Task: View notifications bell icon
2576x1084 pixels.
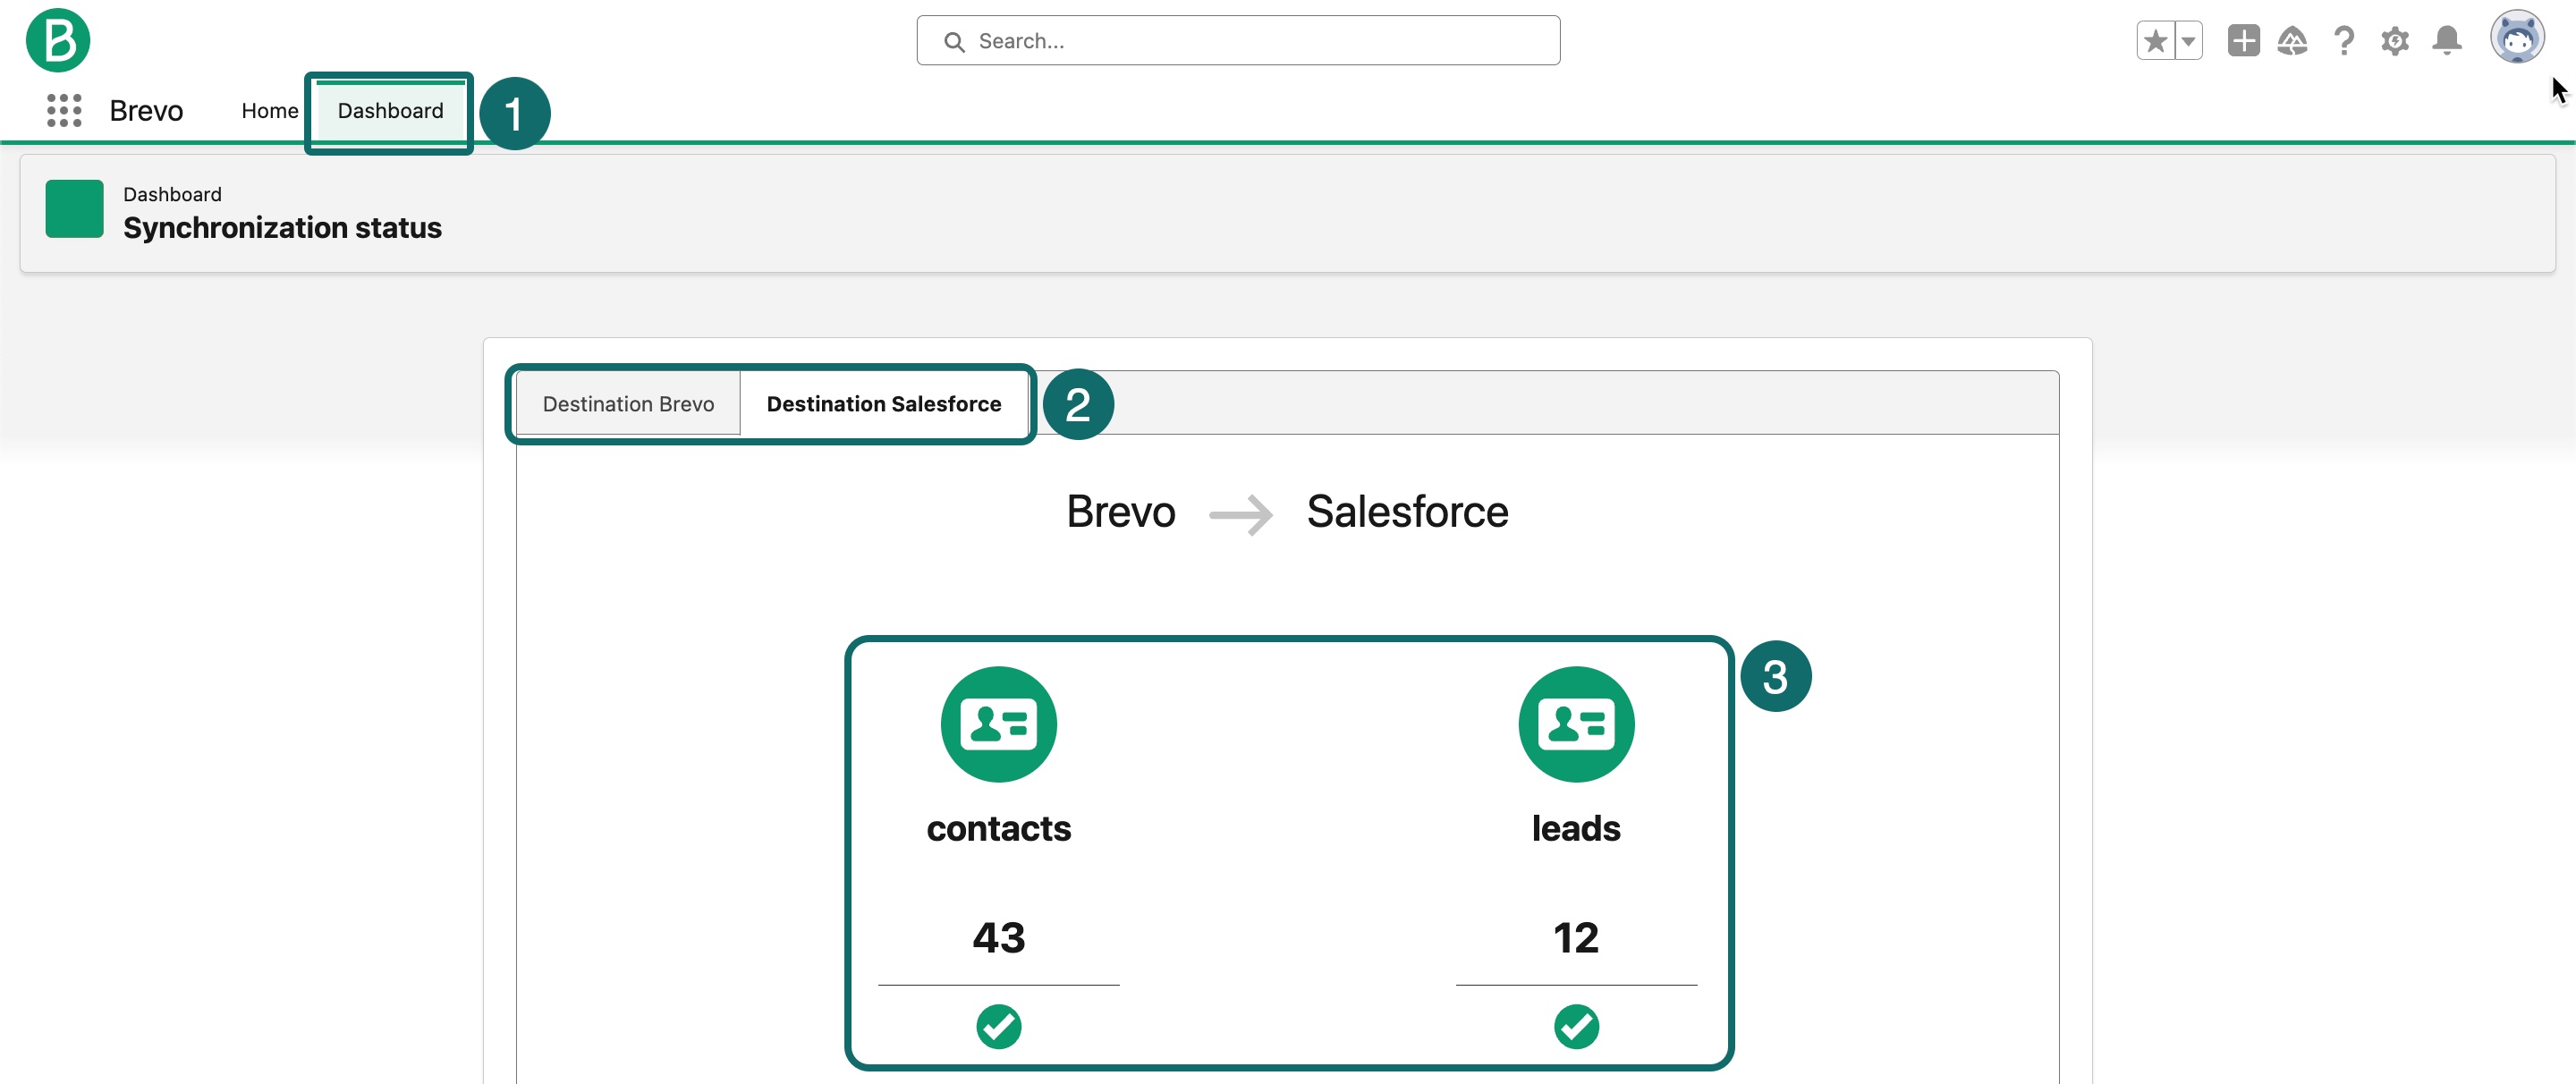Action: (2446, 41)
